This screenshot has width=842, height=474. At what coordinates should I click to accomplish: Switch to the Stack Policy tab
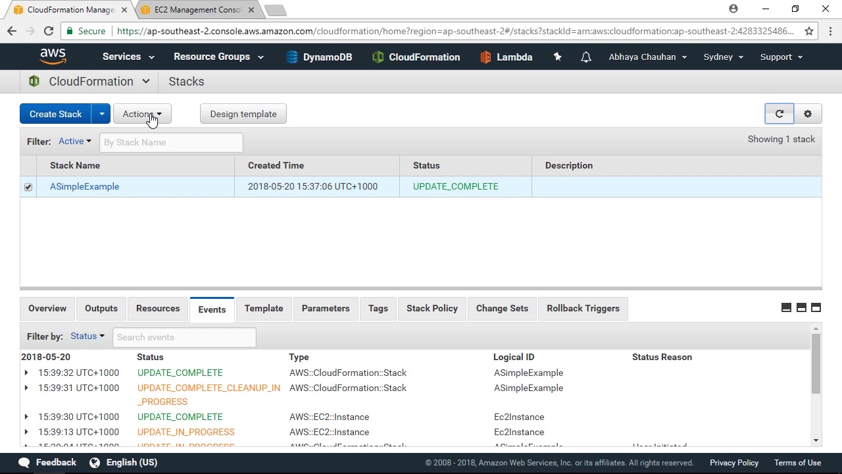432,308
